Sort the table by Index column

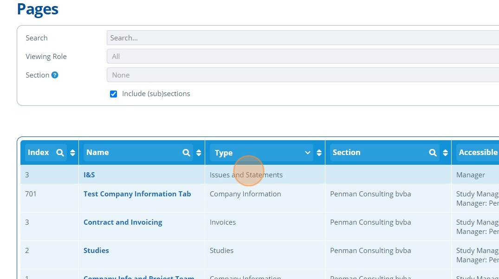(x=72, y=153)
